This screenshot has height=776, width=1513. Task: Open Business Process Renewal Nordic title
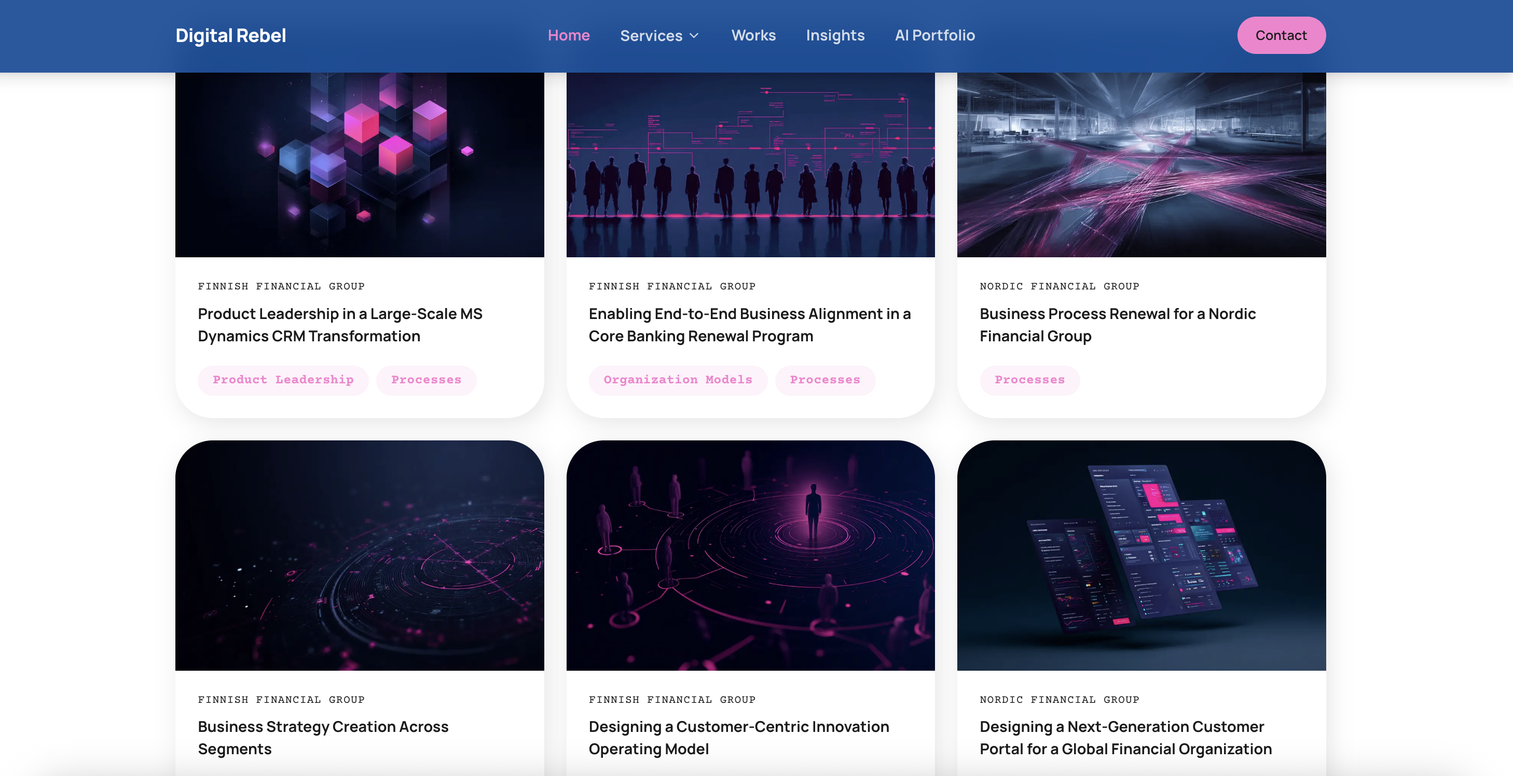(x=1117, y=325)
